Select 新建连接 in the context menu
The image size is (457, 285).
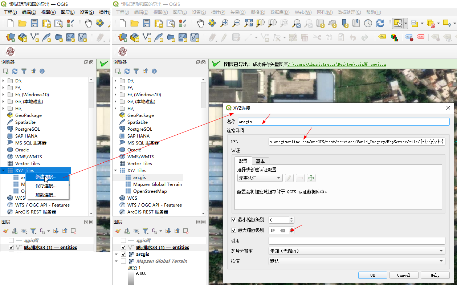click(46, 177)
